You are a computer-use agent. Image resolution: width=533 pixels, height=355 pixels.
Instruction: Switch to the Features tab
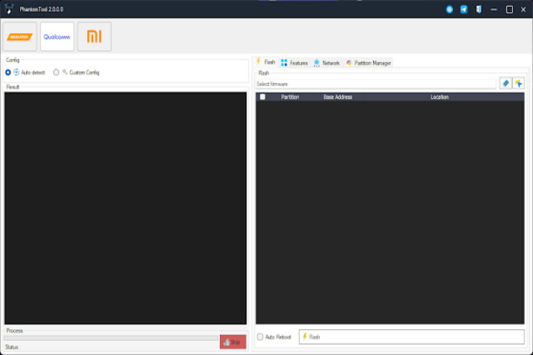294,63
